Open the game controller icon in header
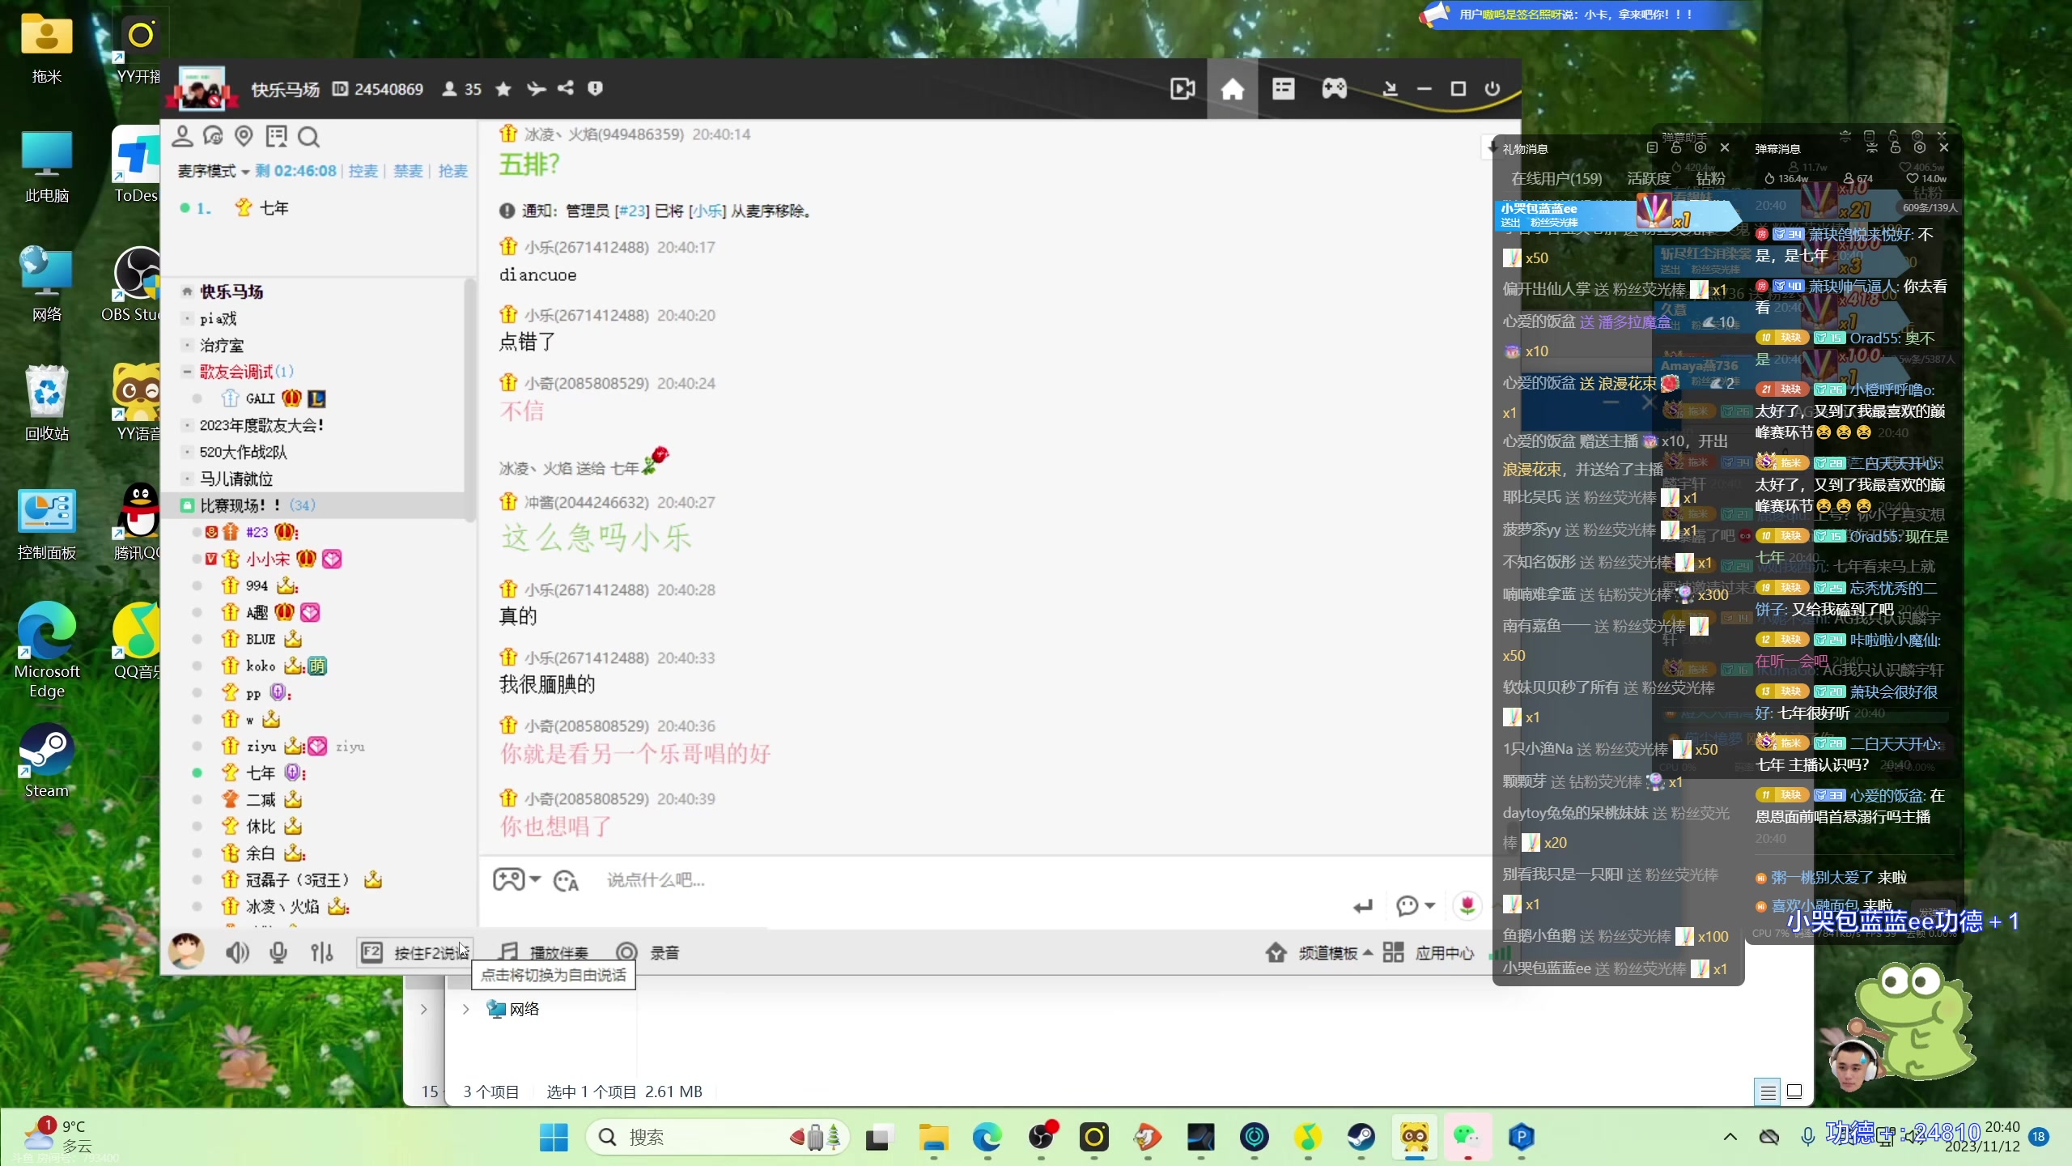The image size is (2072, 1166). click(1334, 89)
